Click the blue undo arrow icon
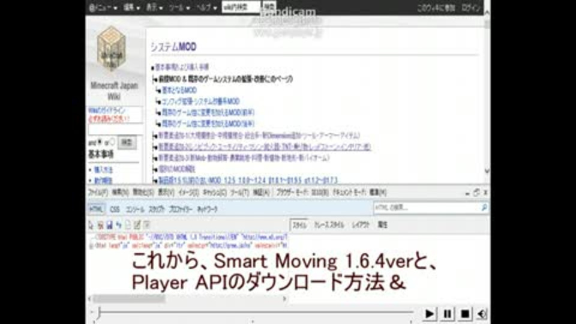Viewport: 576px width, 324px height. [119, 225]
